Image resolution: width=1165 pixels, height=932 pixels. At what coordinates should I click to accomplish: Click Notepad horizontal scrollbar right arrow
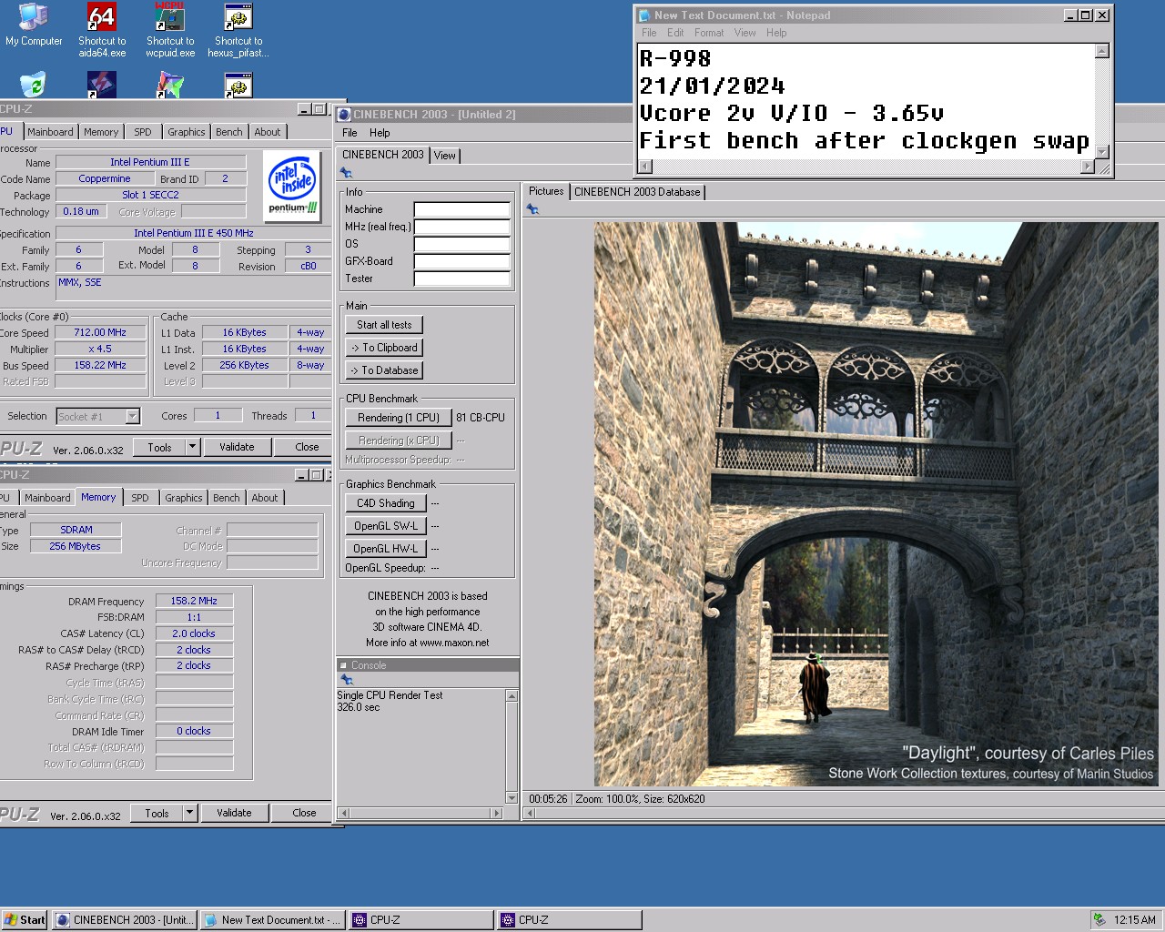(1087, 167)
